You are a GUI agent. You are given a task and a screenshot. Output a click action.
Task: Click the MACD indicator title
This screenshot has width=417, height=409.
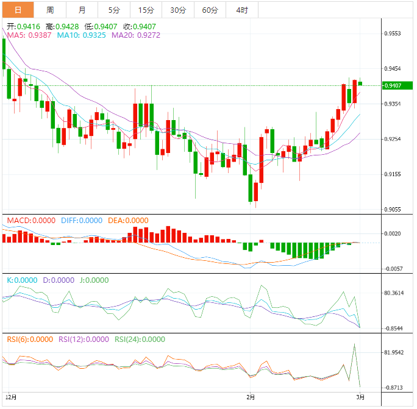tap(30, 220)
